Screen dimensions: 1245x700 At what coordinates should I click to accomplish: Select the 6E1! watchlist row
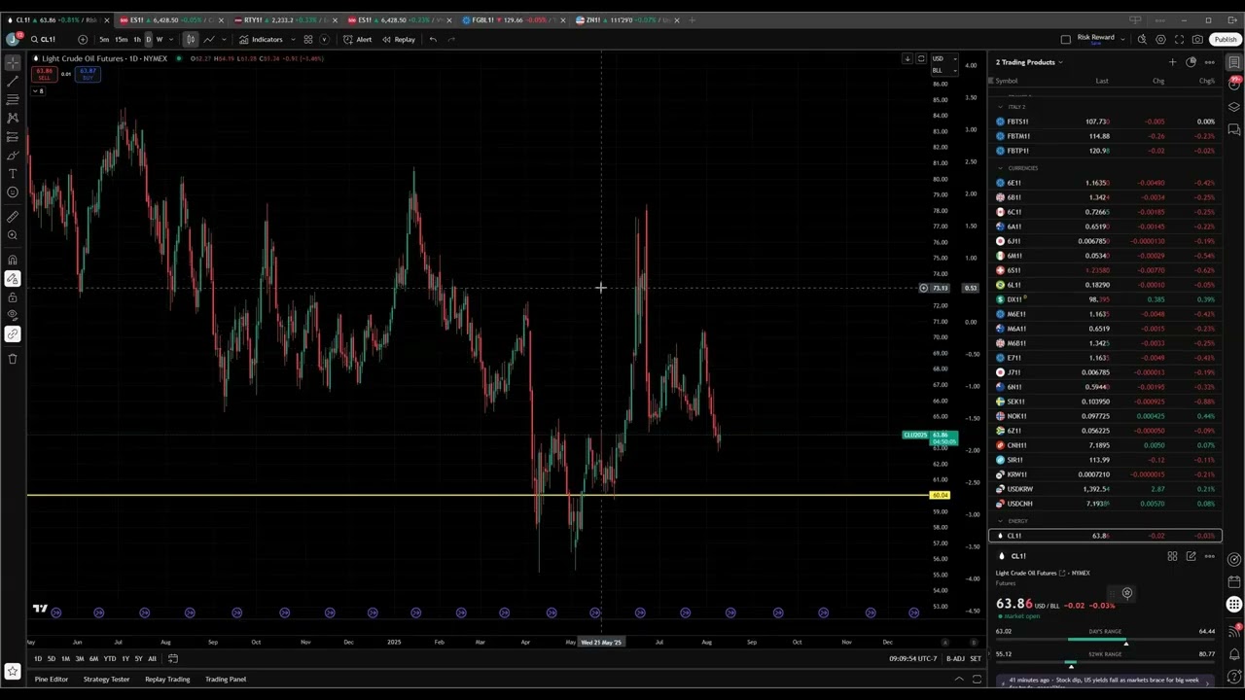pyautogui.click(x=1105, y=183)
